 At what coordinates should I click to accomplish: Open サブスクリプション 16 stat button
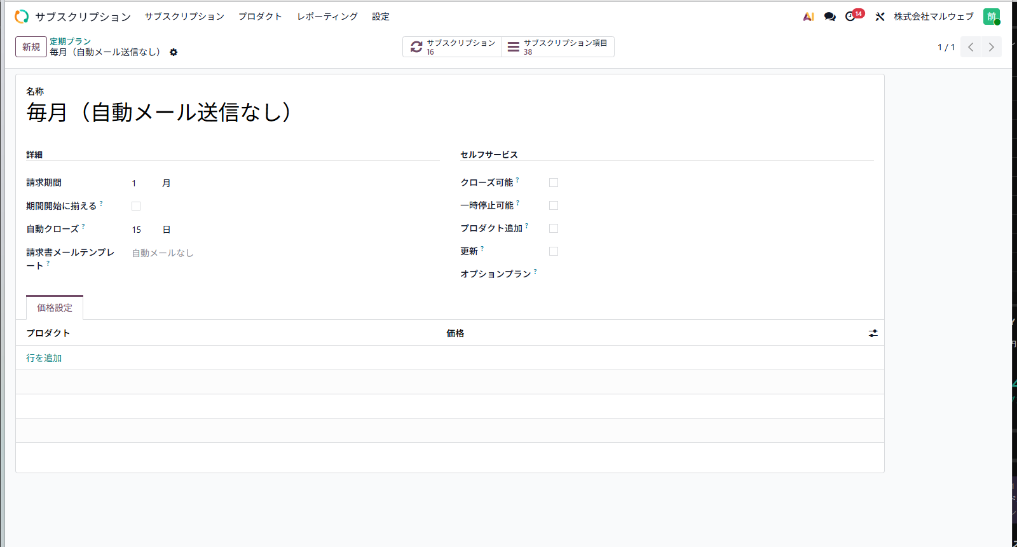pos(453,47)
